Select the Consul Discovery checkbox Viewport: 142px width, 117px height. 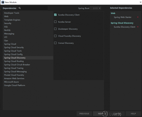click(x=55, y=43)
